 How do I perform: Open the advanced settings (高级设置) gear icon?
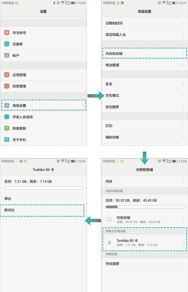coord(7,105)
